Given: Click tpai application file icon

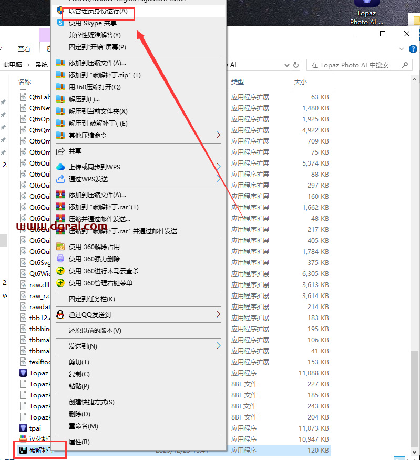Looking at the screenshot, I should (23, 428).
